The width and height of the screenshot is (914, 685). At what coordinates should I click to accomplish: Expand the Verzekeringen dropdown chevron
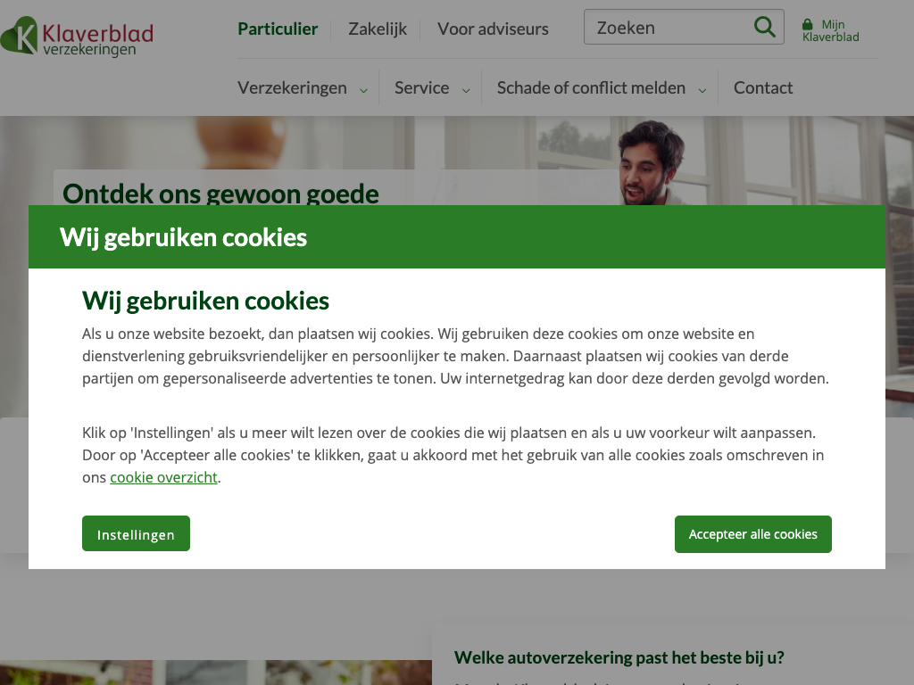[x=364, y=90]
